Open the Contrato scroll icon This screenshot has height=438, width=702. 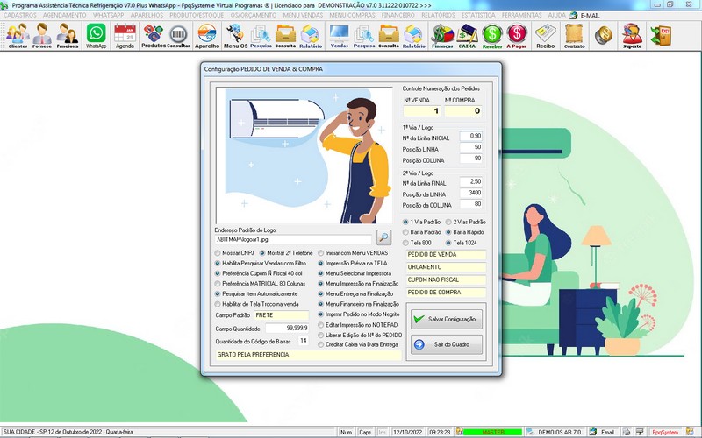(575, 36)
